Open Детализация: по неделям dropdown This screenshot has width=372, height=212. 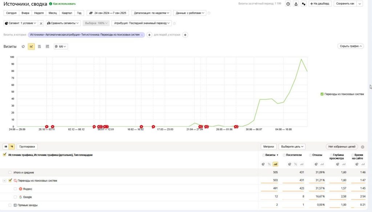tap(151, 13)
